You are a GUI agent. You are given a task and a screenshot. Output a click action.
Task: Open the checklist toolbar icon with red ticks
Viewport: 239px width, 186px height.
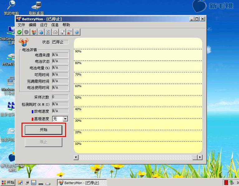point(48,32)
